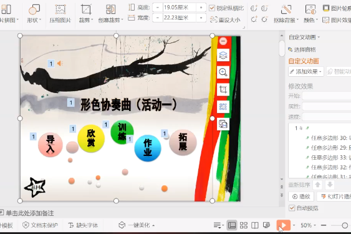Screen dimensions: 351x234
Task: Open the notes layout dropdown in status bar
Action: [x=219, y=225]
